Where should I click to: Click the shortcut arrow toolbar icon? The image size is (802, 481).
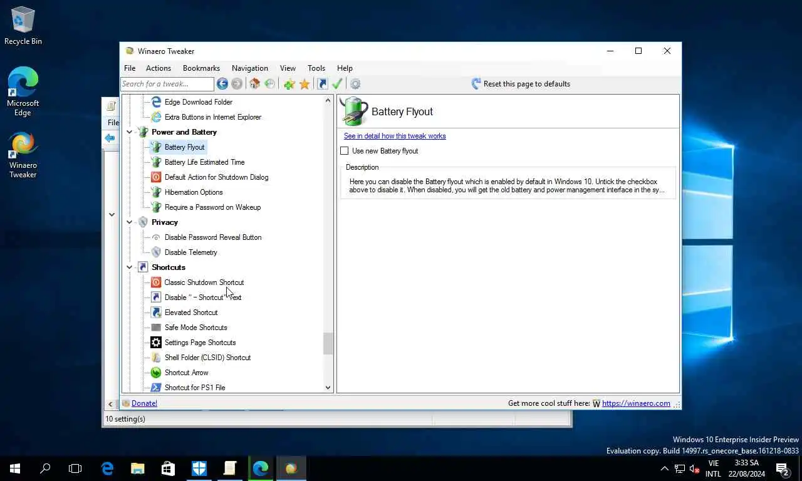pos(322,84)
